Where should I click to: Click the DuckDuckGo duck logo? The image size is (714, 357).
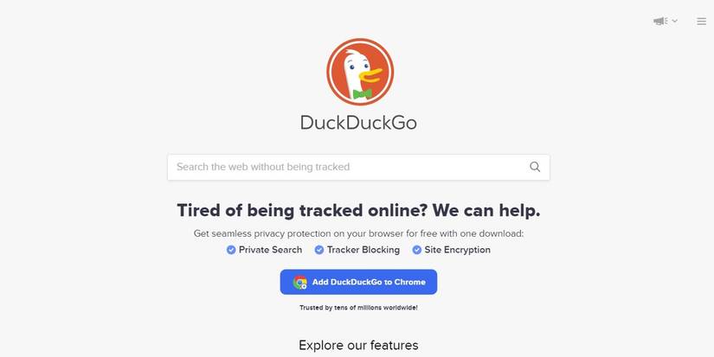[x=360, y=72]
